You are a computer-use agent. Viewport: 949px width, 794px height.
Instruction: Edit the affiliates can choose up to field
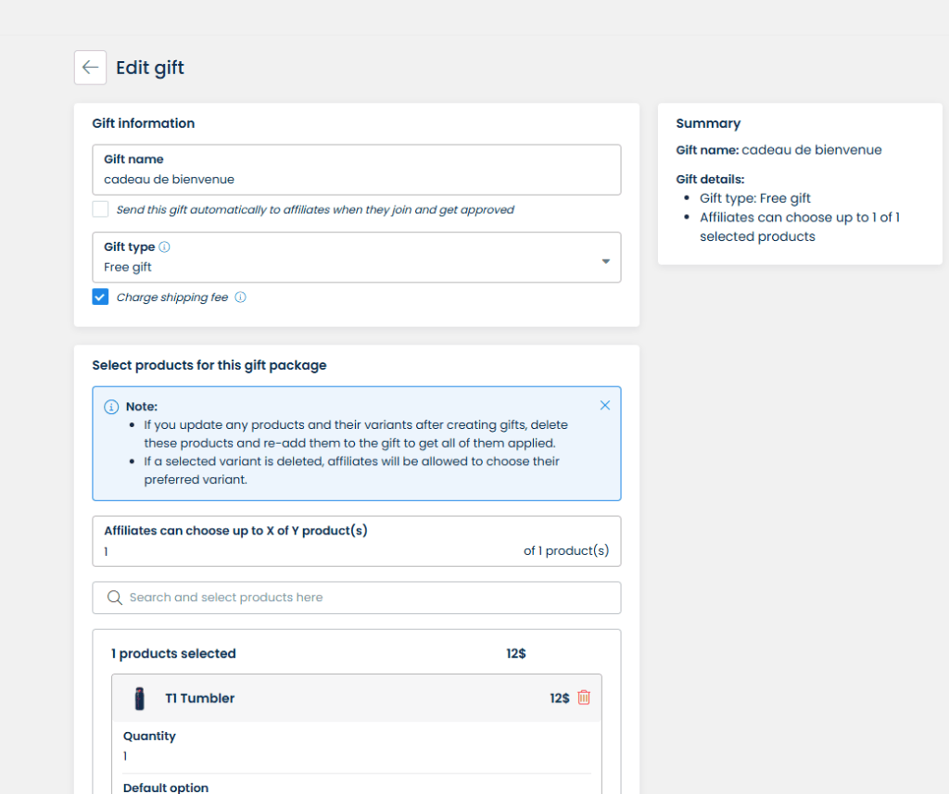(x=306, y=551)
